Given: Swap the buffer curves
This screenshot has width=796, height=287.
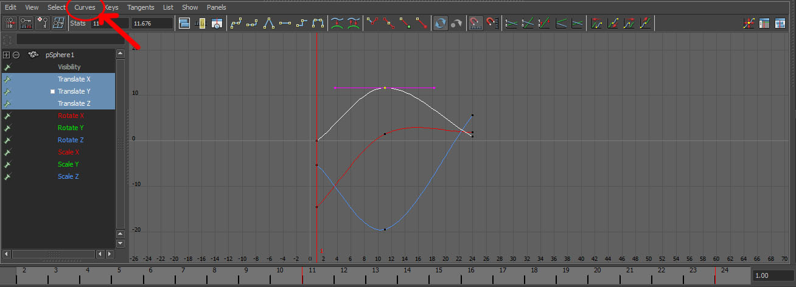Looking at the screenshot, I should click(x=353, y=23).
